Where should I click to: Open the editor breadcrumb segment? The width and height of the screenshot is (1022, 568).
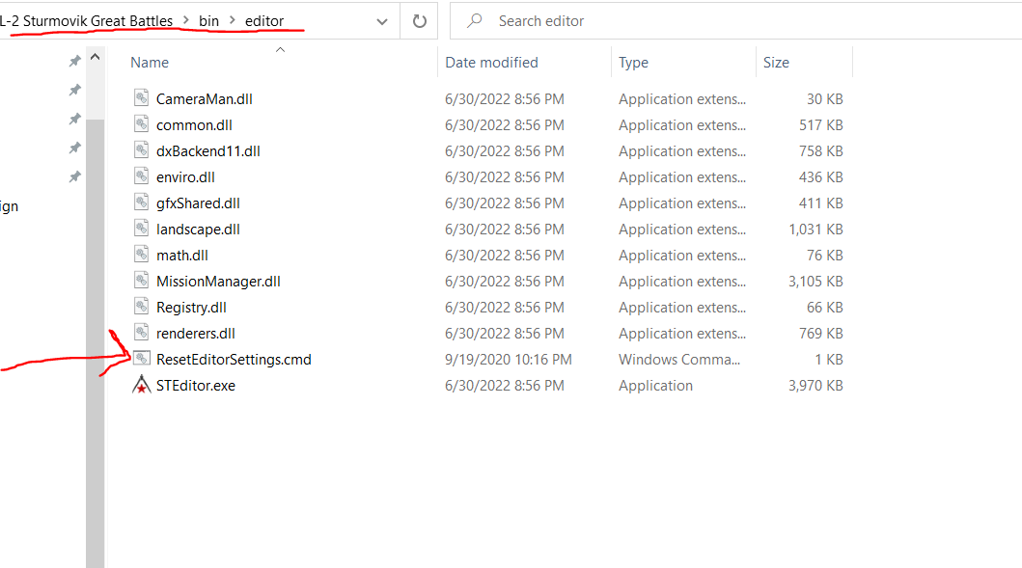click(264, 21)
